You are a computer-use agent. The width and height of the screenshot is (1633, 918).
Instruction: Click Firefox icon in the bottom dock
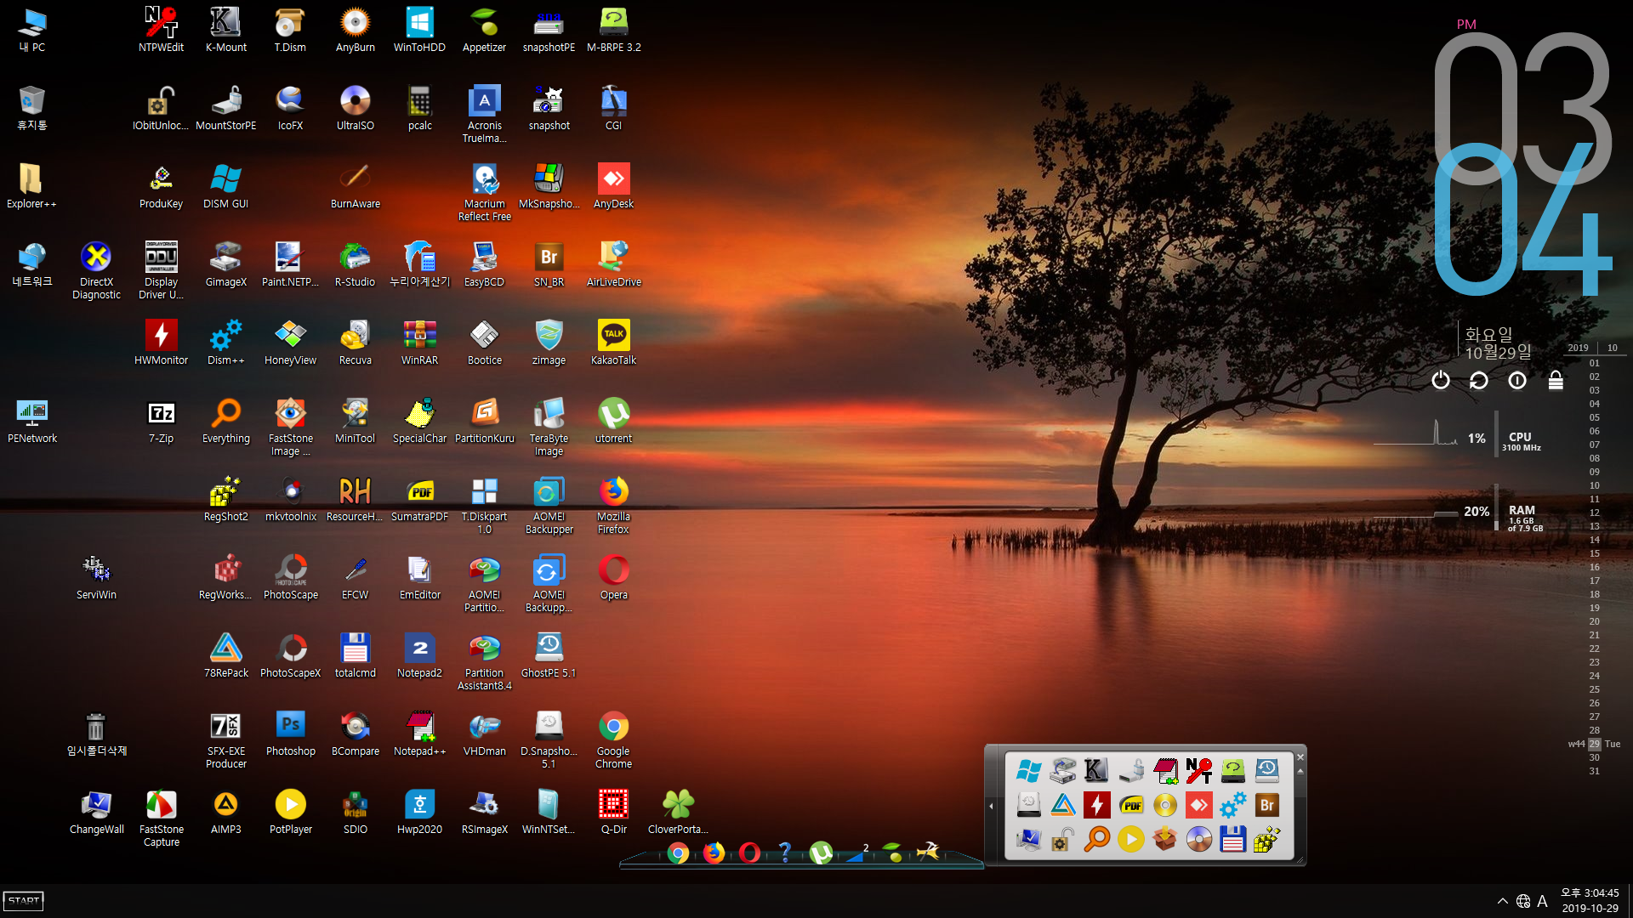pos(714,853)
